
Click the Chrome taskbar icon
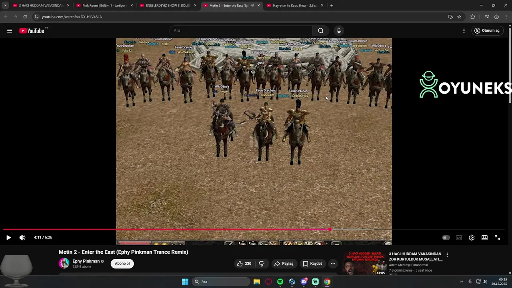pos(327,282)
